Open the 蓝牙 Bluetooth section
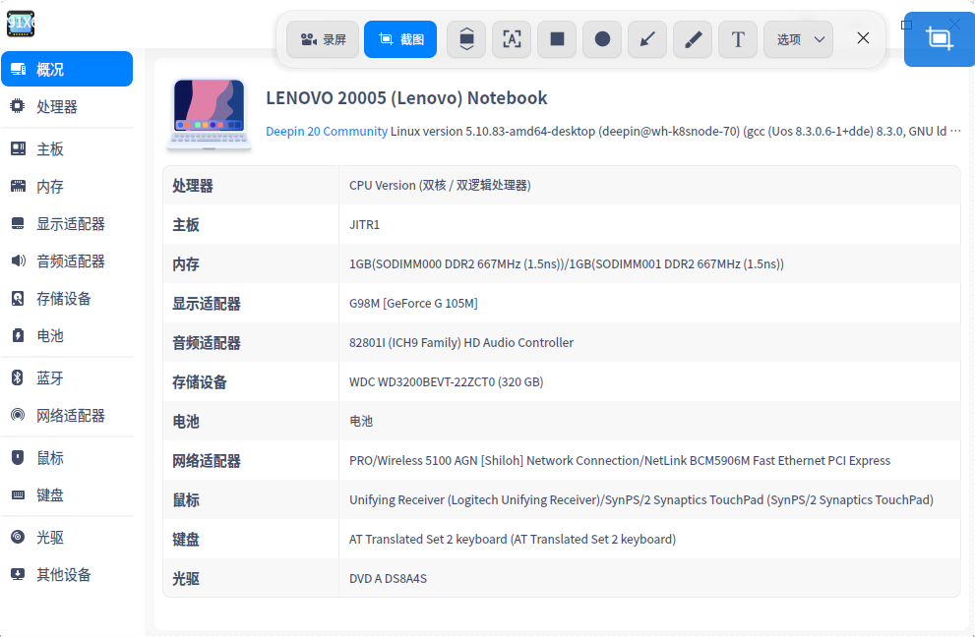The image size is (975, 637). (51, 377)
